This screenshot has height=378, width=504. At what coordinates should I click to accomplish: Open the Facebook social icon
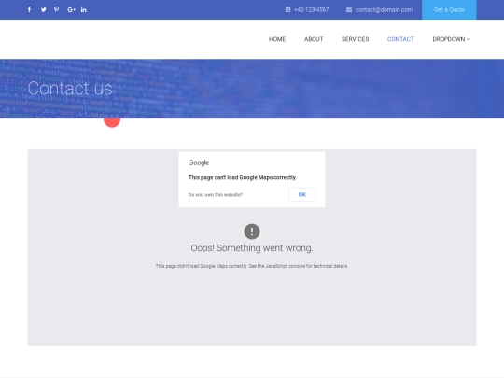[29, 9]
